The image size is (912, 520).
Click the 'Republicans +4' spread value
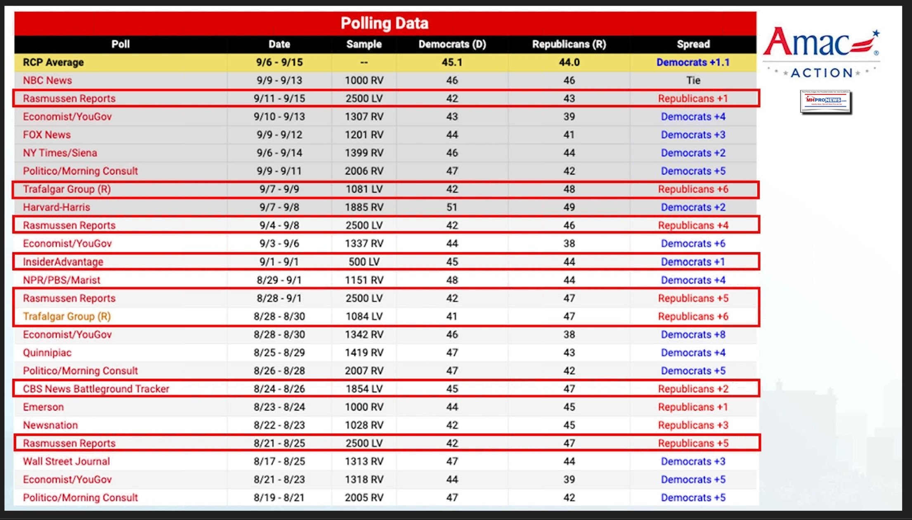point(693,225)
